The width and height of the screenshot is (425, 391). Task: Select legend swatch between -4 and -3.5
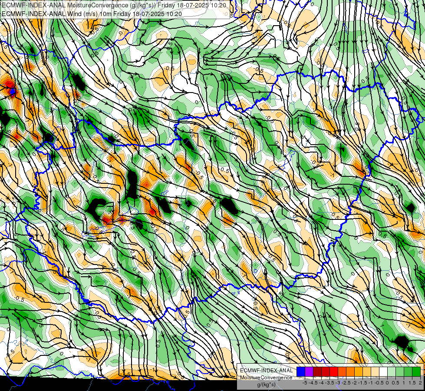point(326,371)
